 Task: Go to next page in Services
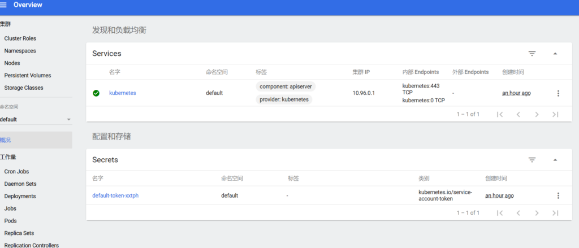click(x=537, y=114)
